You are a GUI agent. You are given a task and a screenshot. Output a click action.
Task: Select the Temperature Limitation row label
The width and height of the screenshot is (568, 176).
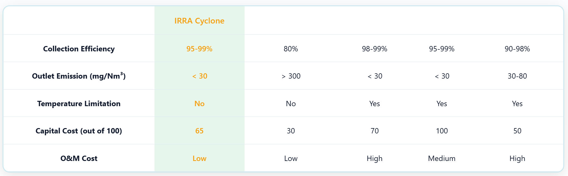[x=79, y=104]
